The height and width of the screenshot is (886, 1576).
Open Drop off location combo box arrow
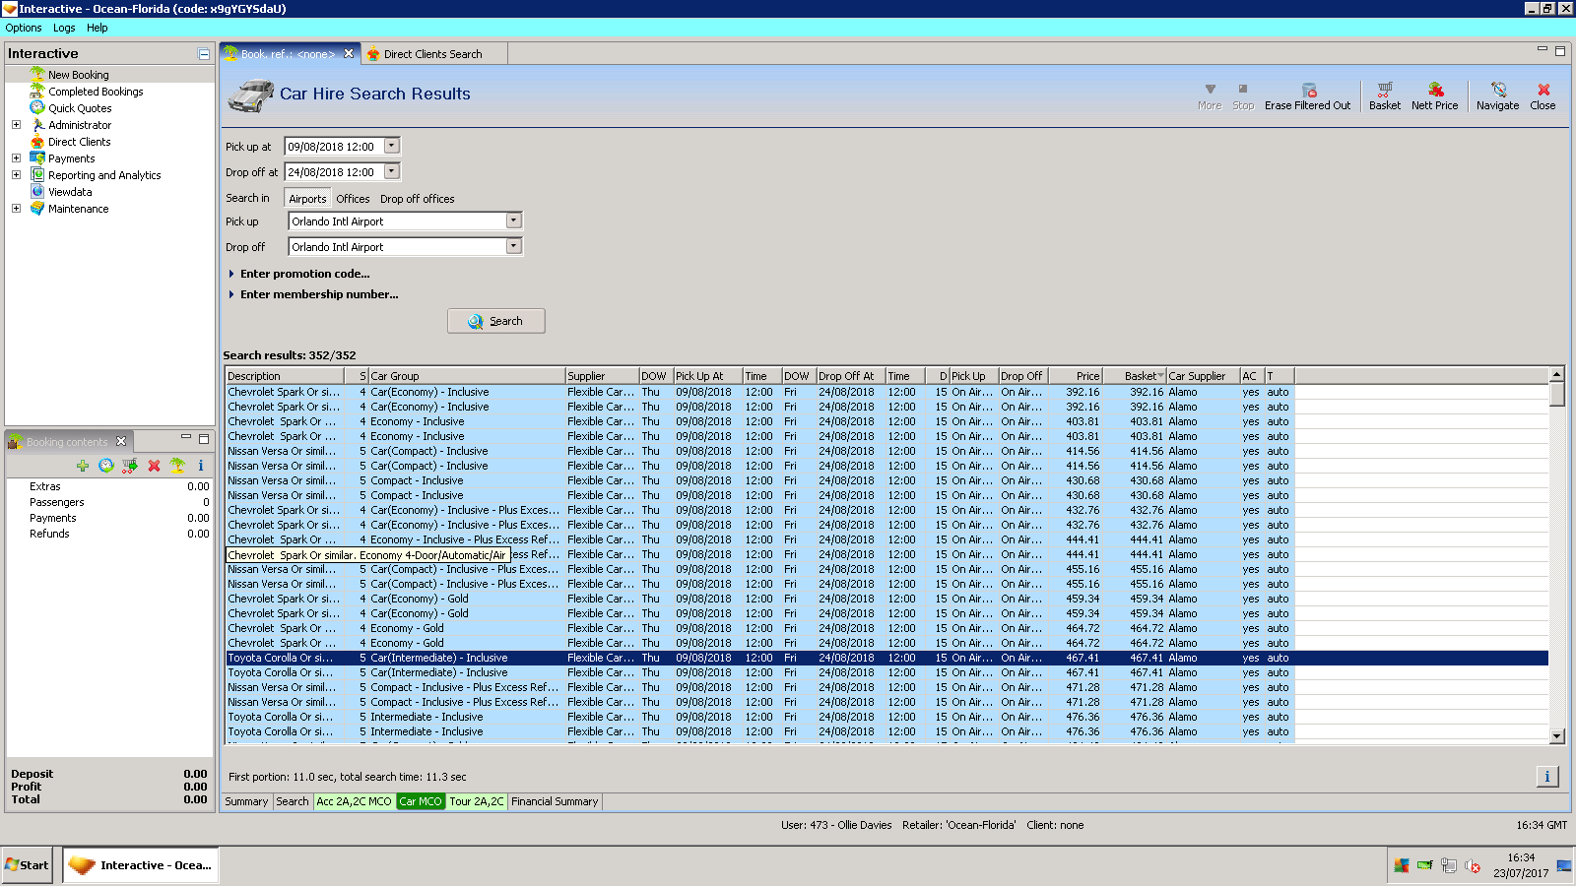coord(513,246)
